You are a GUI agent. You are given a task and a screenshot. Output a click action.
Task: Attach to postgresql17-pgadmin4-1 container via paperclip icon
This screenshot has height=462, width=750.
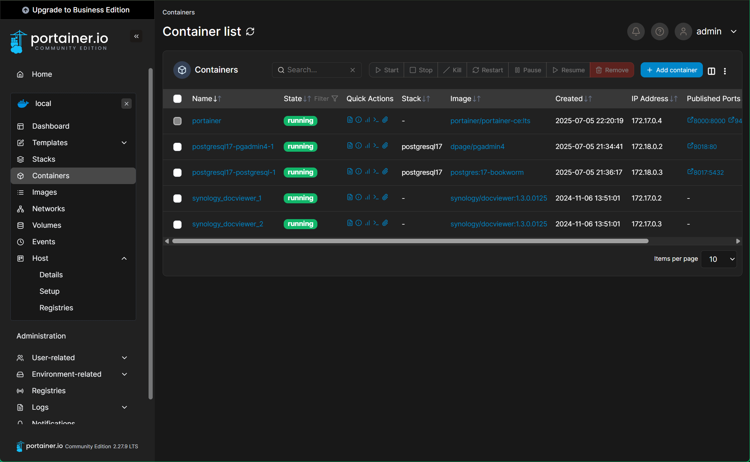tap(385, 146)
